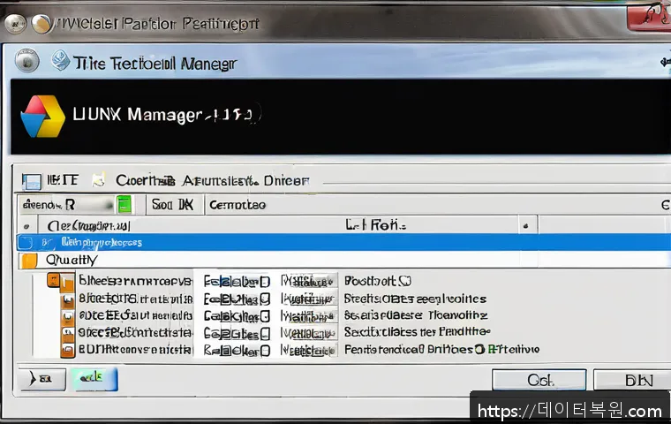The height and width of the screenshot is (424, 671).
Task: Open the dropdown arrow right of the L-I Roh column
Action: (527, 225)
